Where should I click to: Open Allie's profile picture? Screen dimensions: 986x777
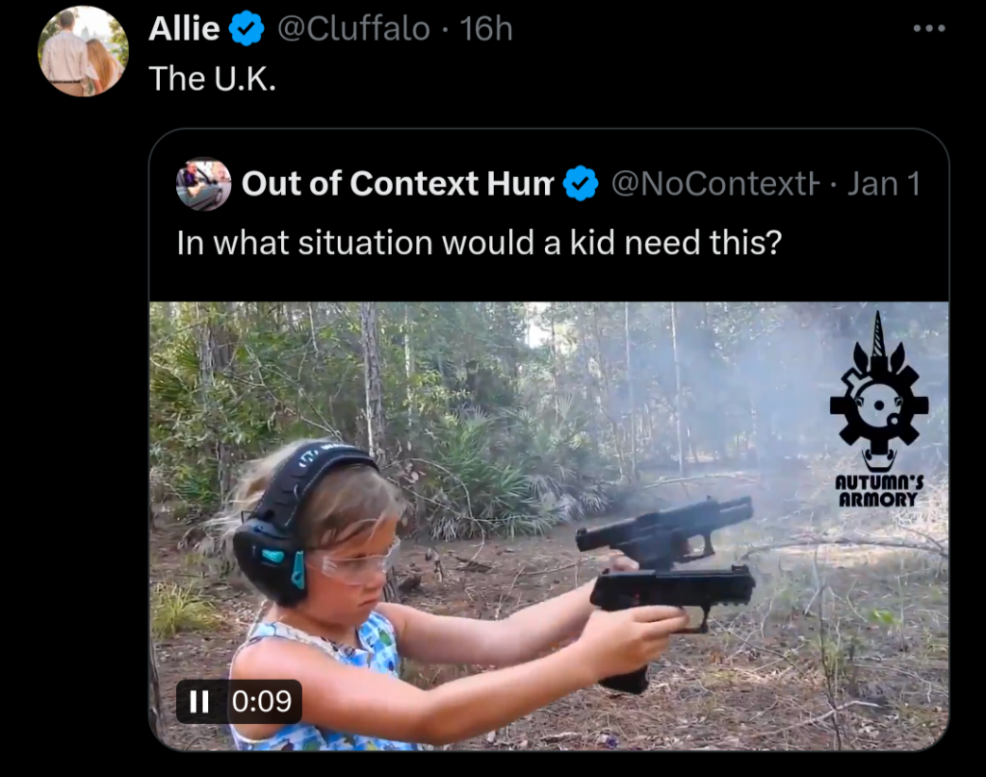83,51
